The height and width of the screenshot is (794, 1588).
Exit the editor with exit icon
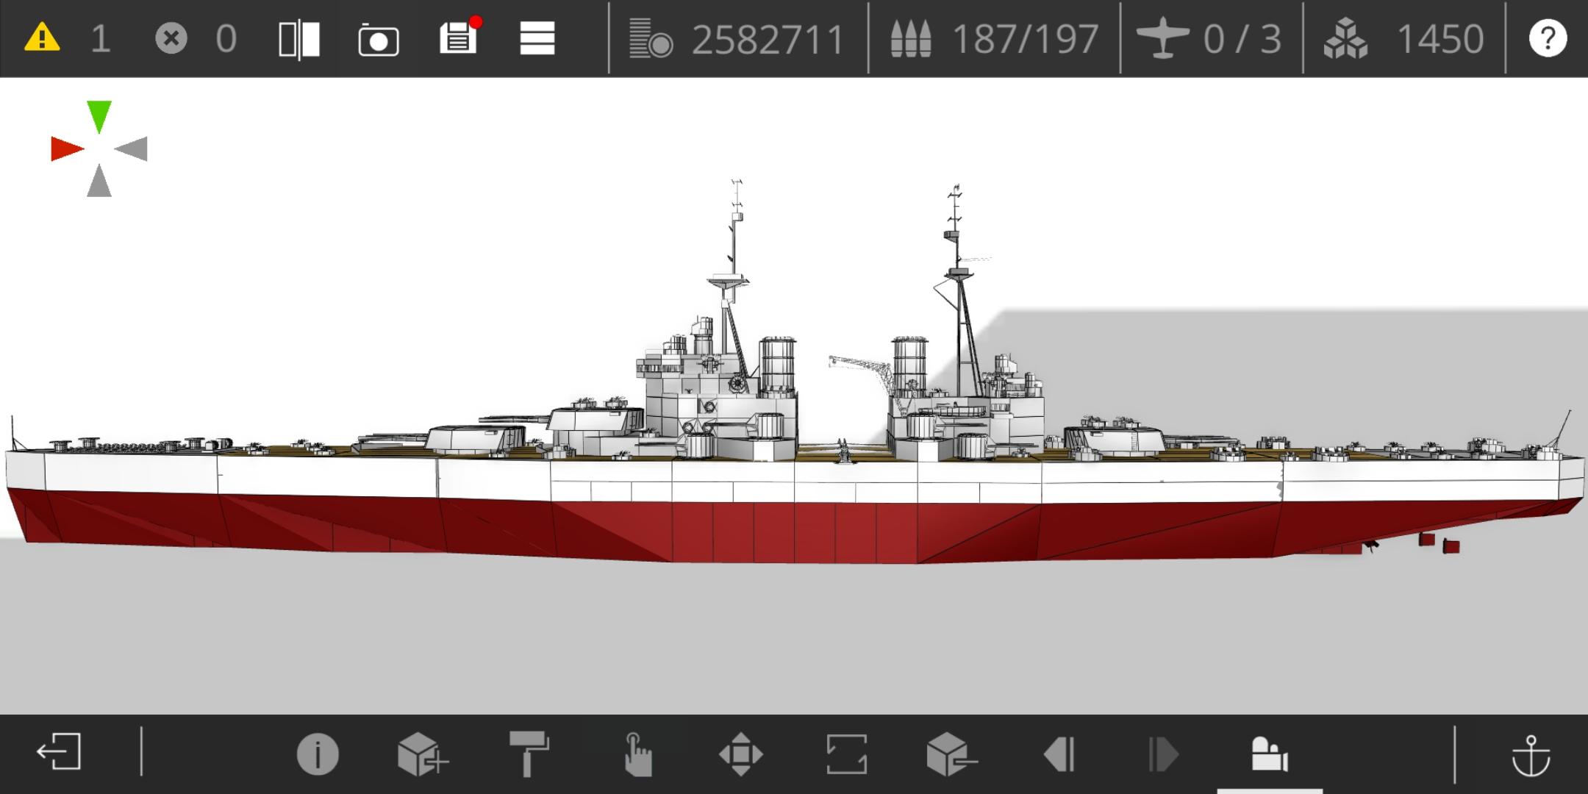pyautogui.click(x=59, y=753)
